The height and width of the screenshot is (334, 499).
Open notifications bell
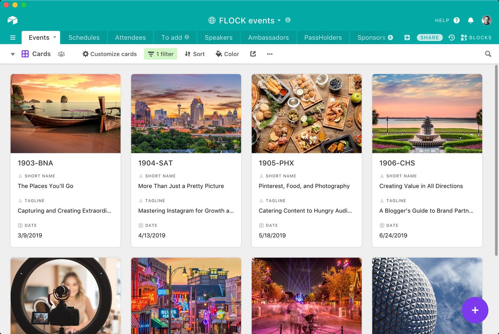471,20
